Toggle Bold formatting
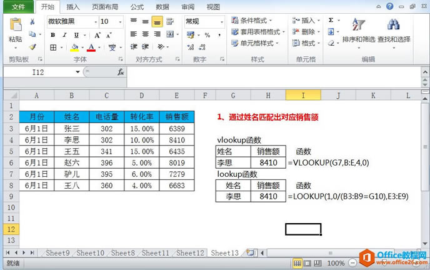430x270 pixels. [53, 35]
